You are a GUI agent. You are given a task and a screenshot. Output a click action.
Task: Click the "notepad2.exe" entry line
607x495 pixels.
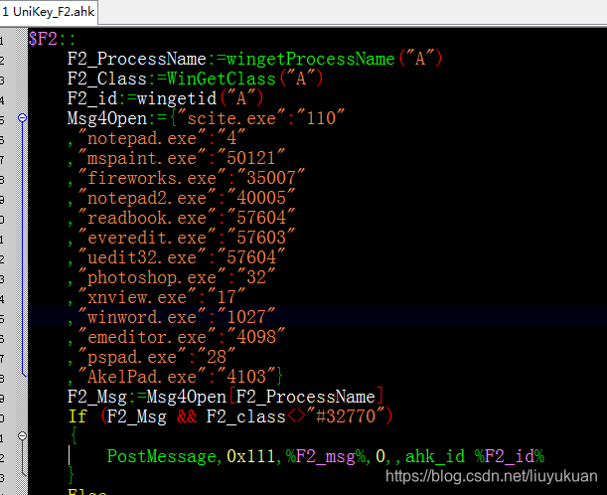pyautogui.click(x=181, y=198)
